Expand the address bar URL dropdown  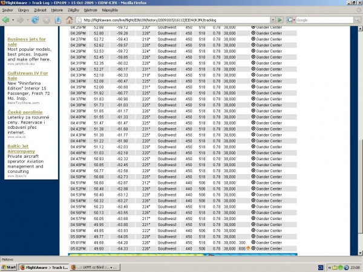(273, 20)
